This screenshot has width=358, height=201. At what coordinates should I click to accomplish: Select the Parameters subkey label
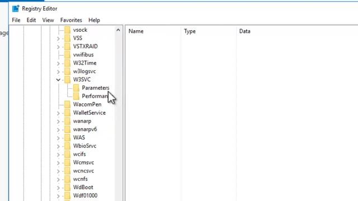point(96,88)
